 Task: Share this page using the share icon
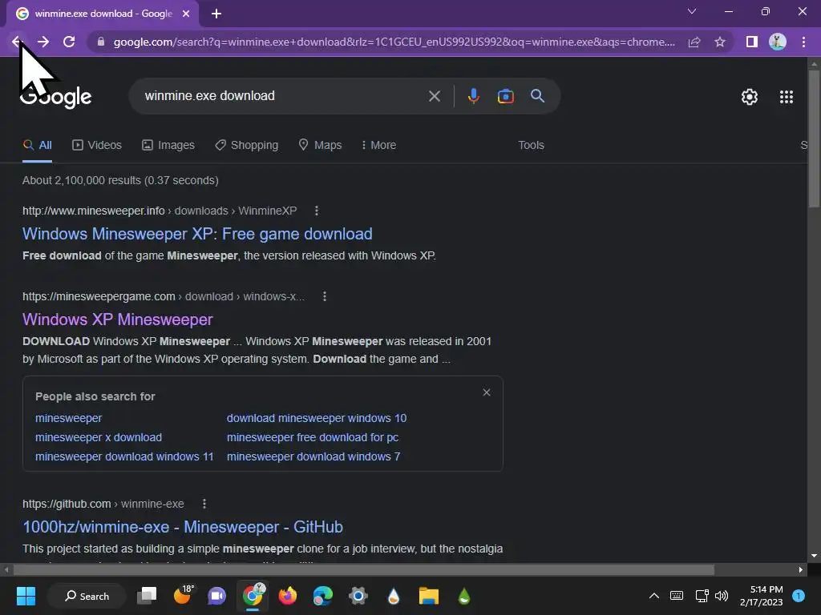694,42
